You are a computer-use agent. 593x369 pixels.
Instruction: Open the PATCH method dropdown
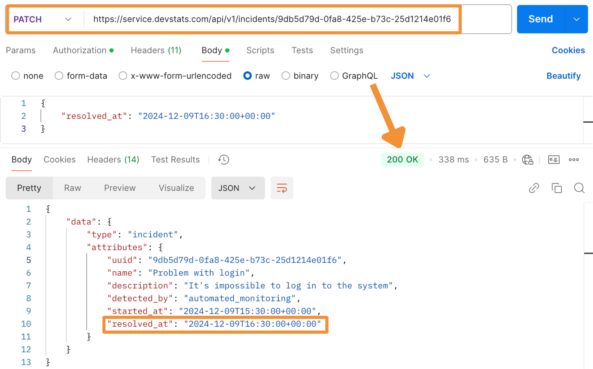(42, 19)
